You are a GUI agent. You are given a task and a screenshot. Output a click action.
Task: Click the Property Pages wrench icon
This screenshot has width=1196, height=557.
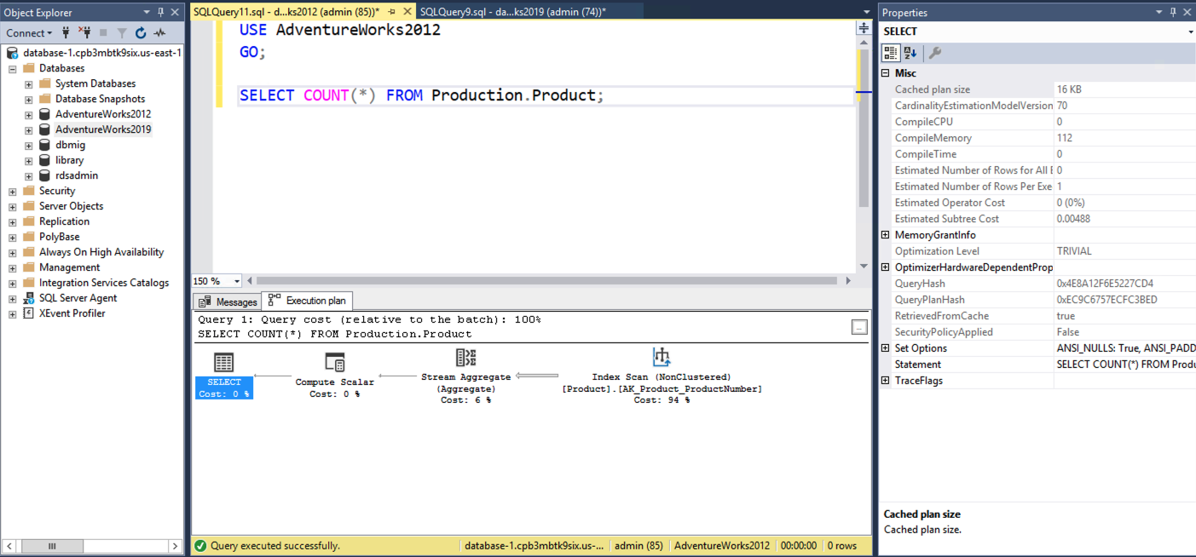coord(935,53)
